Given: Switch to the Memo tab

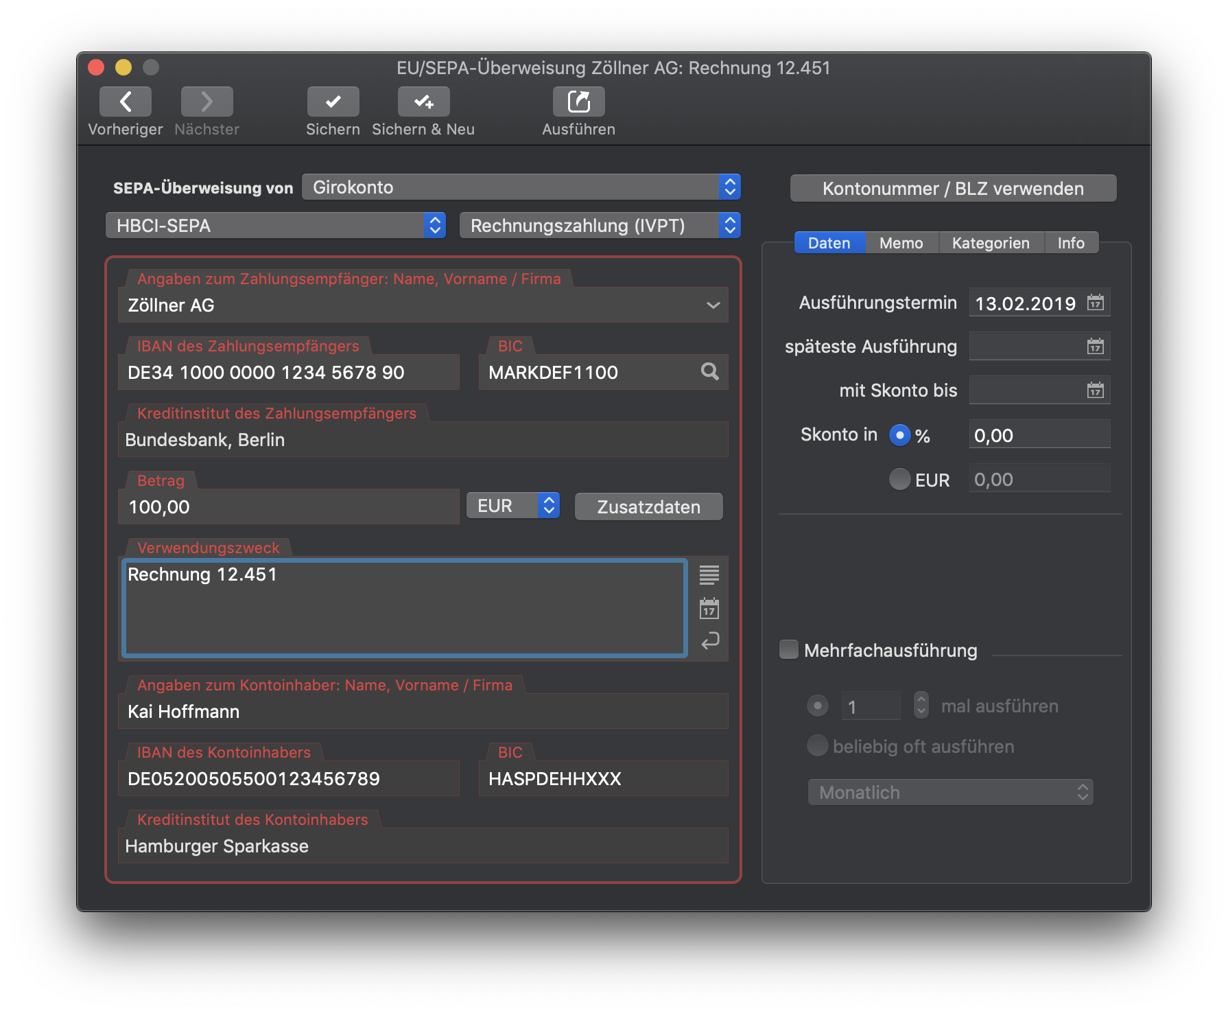Looking at the screenshot, I should pos(901,243).
